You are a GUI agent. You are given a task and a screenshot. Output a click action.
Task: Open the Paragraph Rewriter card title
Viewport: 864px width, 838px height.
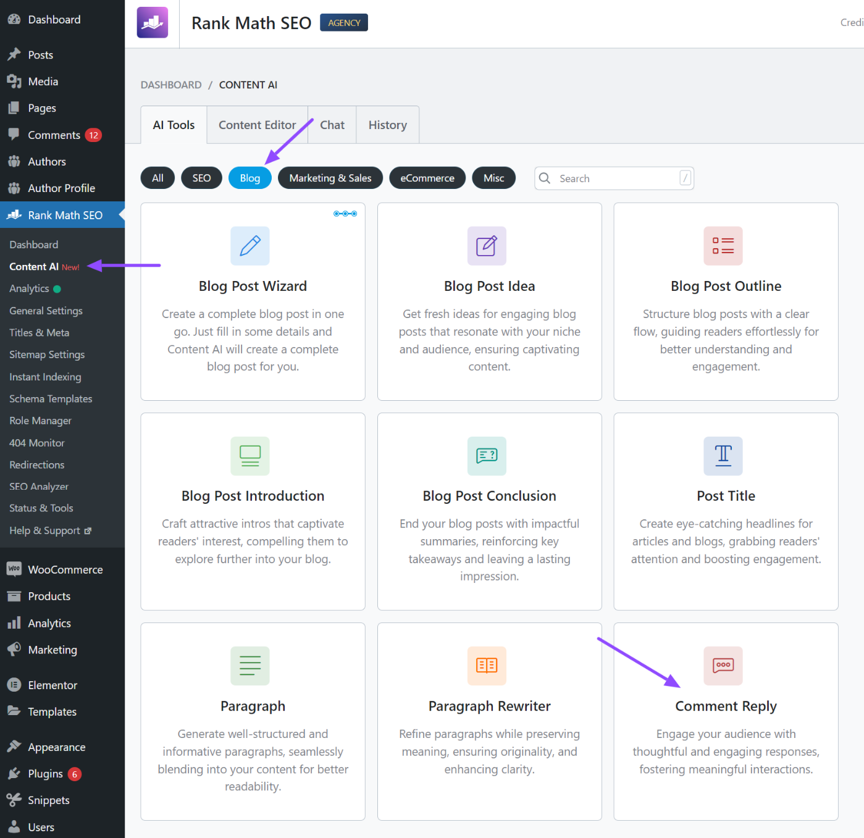pos(489,706)
